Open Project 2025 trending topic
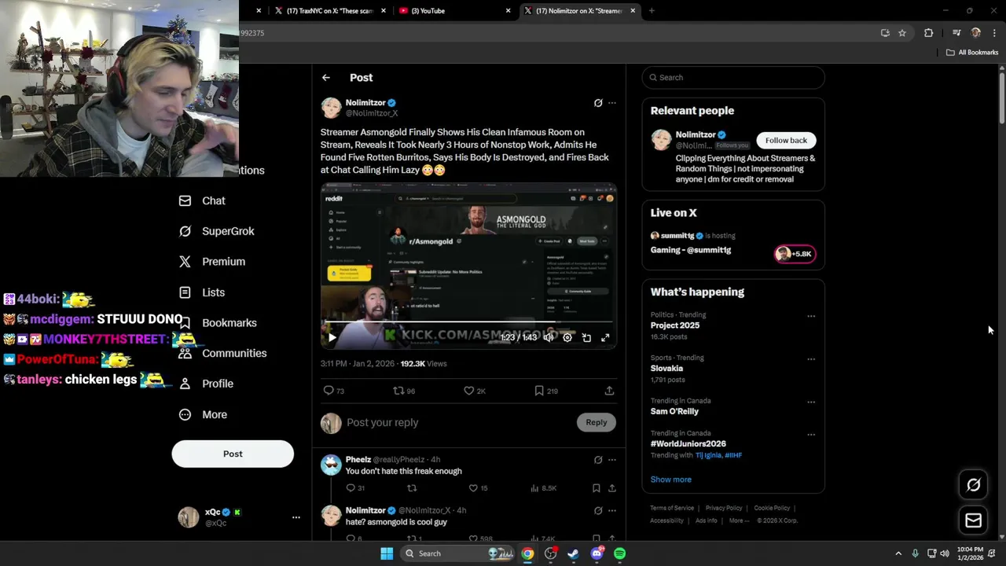 pyautogui.click(x=674, y=325)
